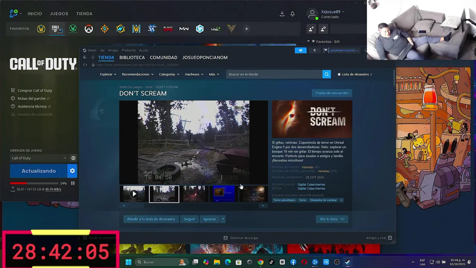
Task: Click Añadir a tu lista de deseados
Action: tap(151, 219)
